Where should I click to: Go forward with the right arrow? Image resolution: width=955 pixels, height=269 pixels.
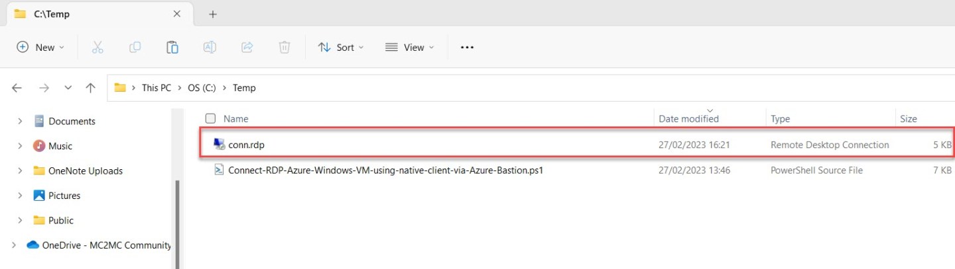[x=44, y=88]
